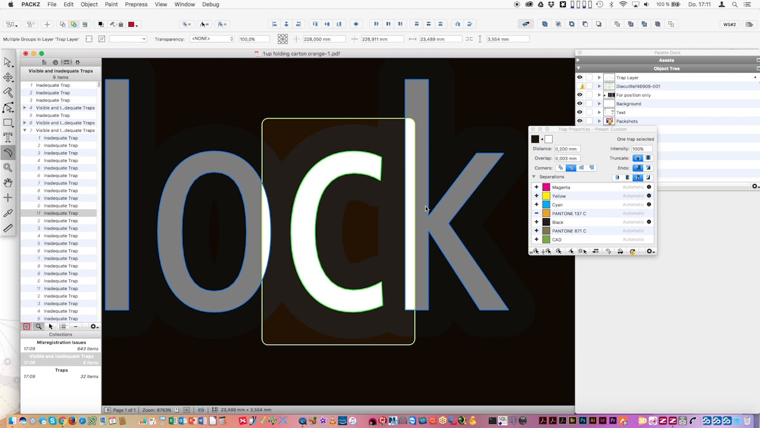This screenshot has height=428, width=760.
Task: Open the Debug menu
Action: (x=210, y=4)
